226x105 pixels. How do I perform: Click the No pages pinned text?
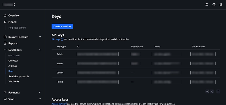pos(17,28)
